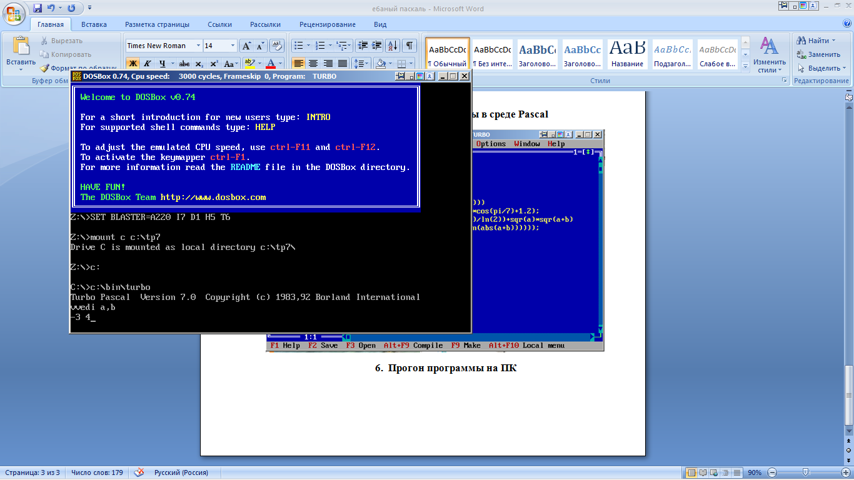Center-align the paragraph text
The height and width of the screenshot is (480, 854).
click(x=313, y=64)
